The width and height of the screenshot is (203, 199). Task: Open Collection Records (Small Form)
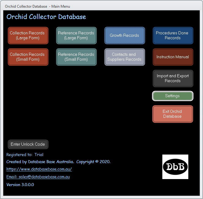click(x=28, y=57)
